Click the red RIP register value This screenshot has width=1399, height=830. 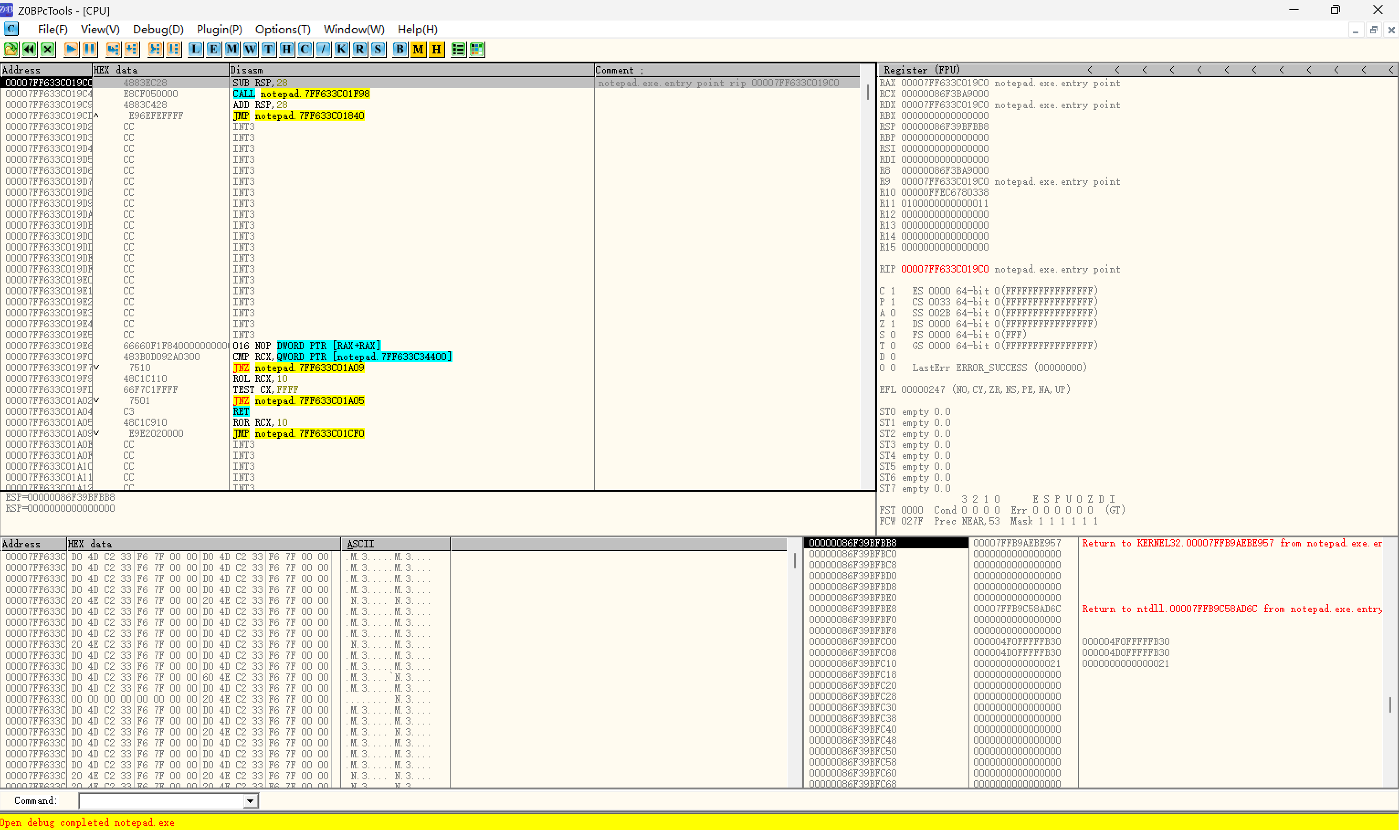click(x=945, y=269)
